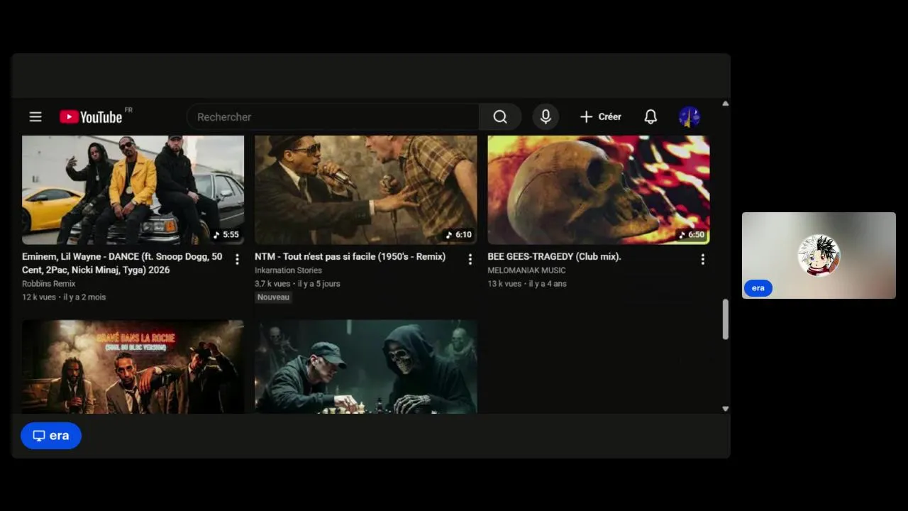
Task: Open title 'NTM - Tout n'est pas si facile'
Action: [350, 257]
